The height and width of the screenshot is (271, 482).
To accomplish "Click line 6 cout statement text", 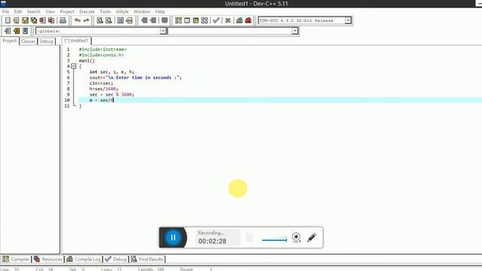I will click(x=136, y=78).
